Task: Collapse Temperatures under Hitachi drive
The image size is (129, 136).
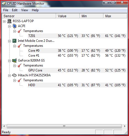Action: pyautogui.click(x=14, y=80)
